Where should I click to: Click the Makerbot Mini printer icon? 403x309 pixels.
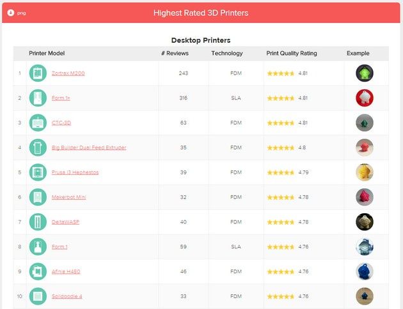[x=38, y=197]
